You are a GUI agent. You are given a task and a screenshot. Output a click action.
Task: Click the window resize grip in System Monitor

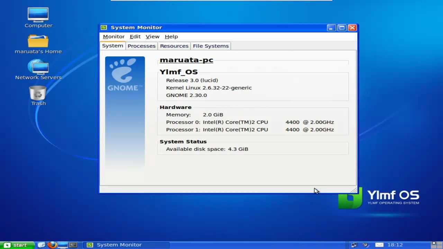[x=353, y=190]
